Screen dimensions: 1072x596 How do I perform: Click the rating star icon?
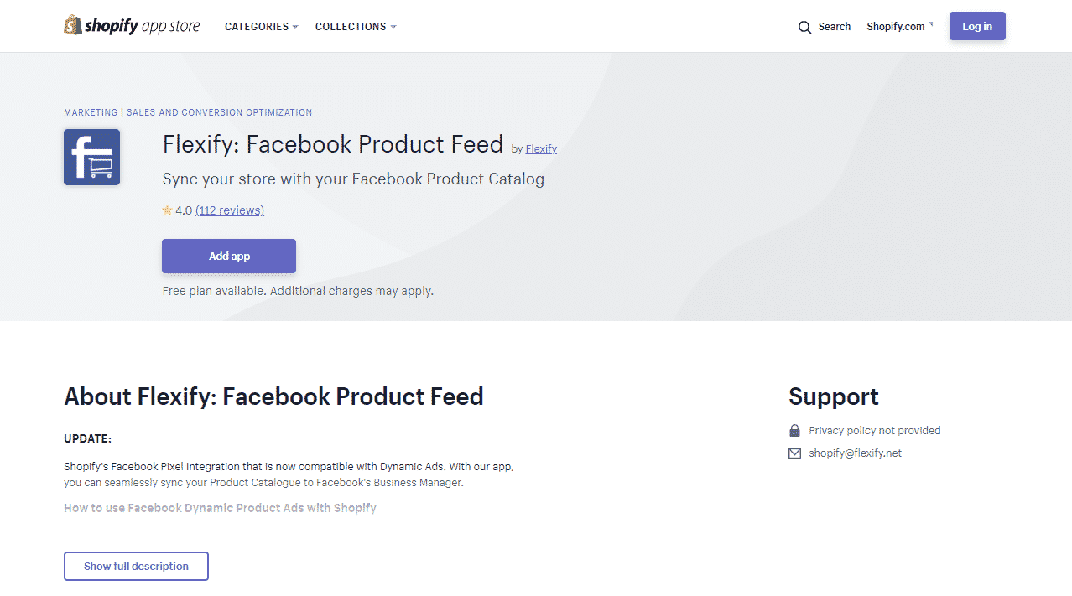tap(167, 210)
